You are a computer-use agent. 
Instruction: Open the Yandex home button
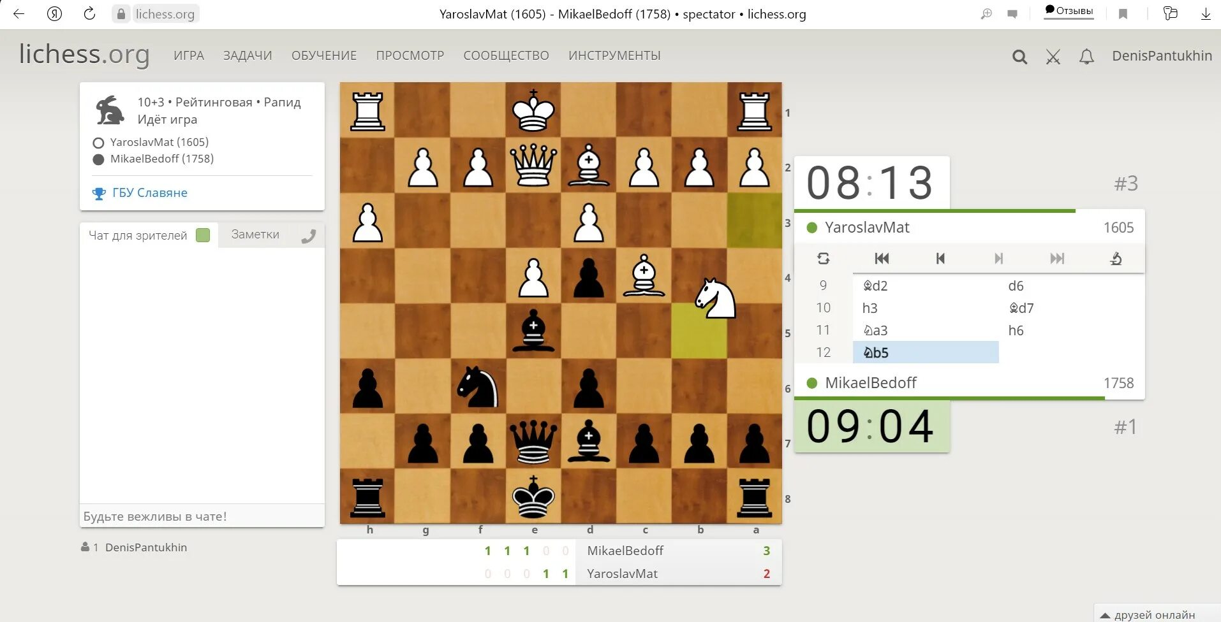click(x=54, y=13)
